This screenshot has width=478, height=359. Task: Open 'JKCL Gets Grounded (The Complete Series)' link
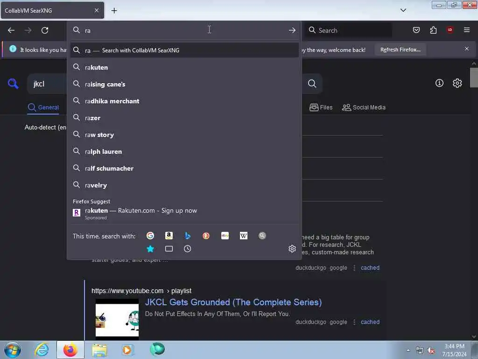tap(233, 302)
